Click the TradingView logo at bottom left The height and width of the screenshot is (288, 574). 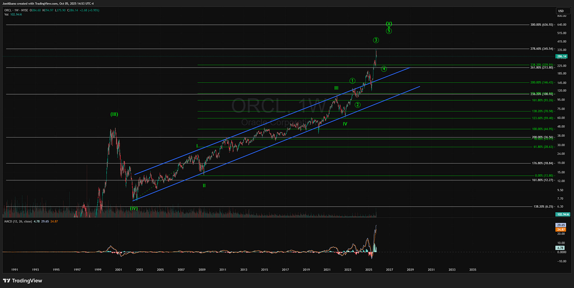[x=22, y=281]
